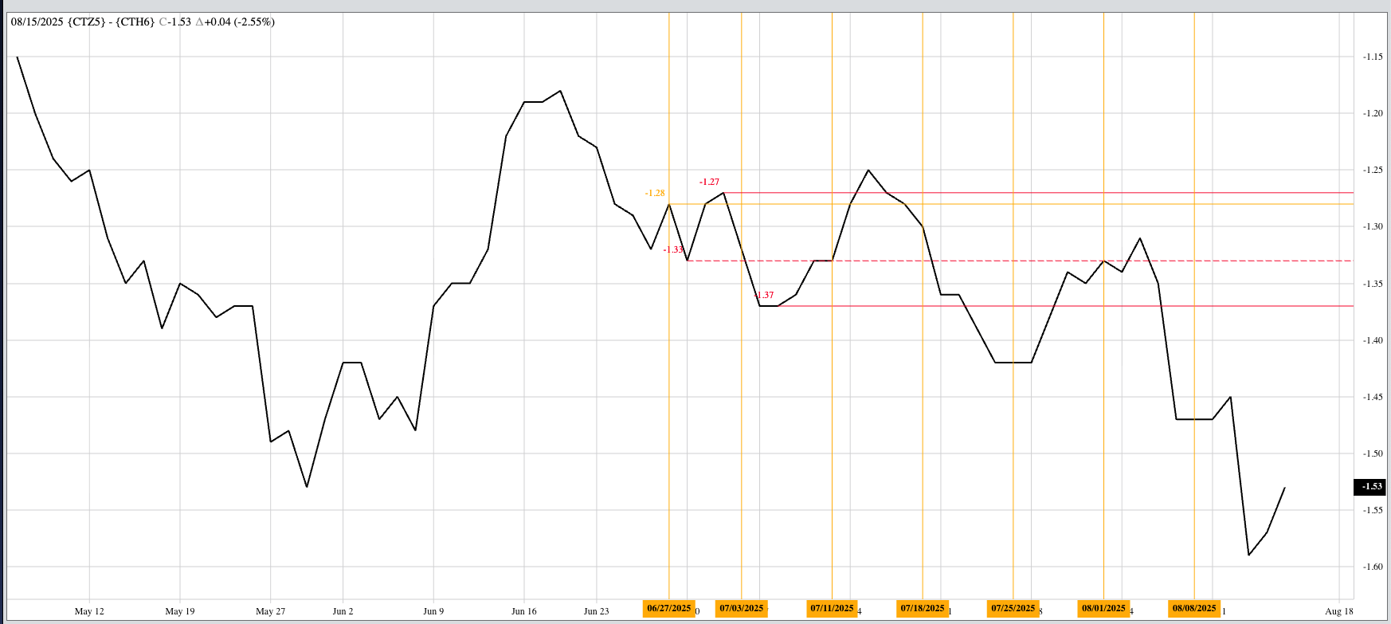The image size is (1391, 624).
Task: Click the 06/27/2025 orange date marker
Action: tap(668, 608)
